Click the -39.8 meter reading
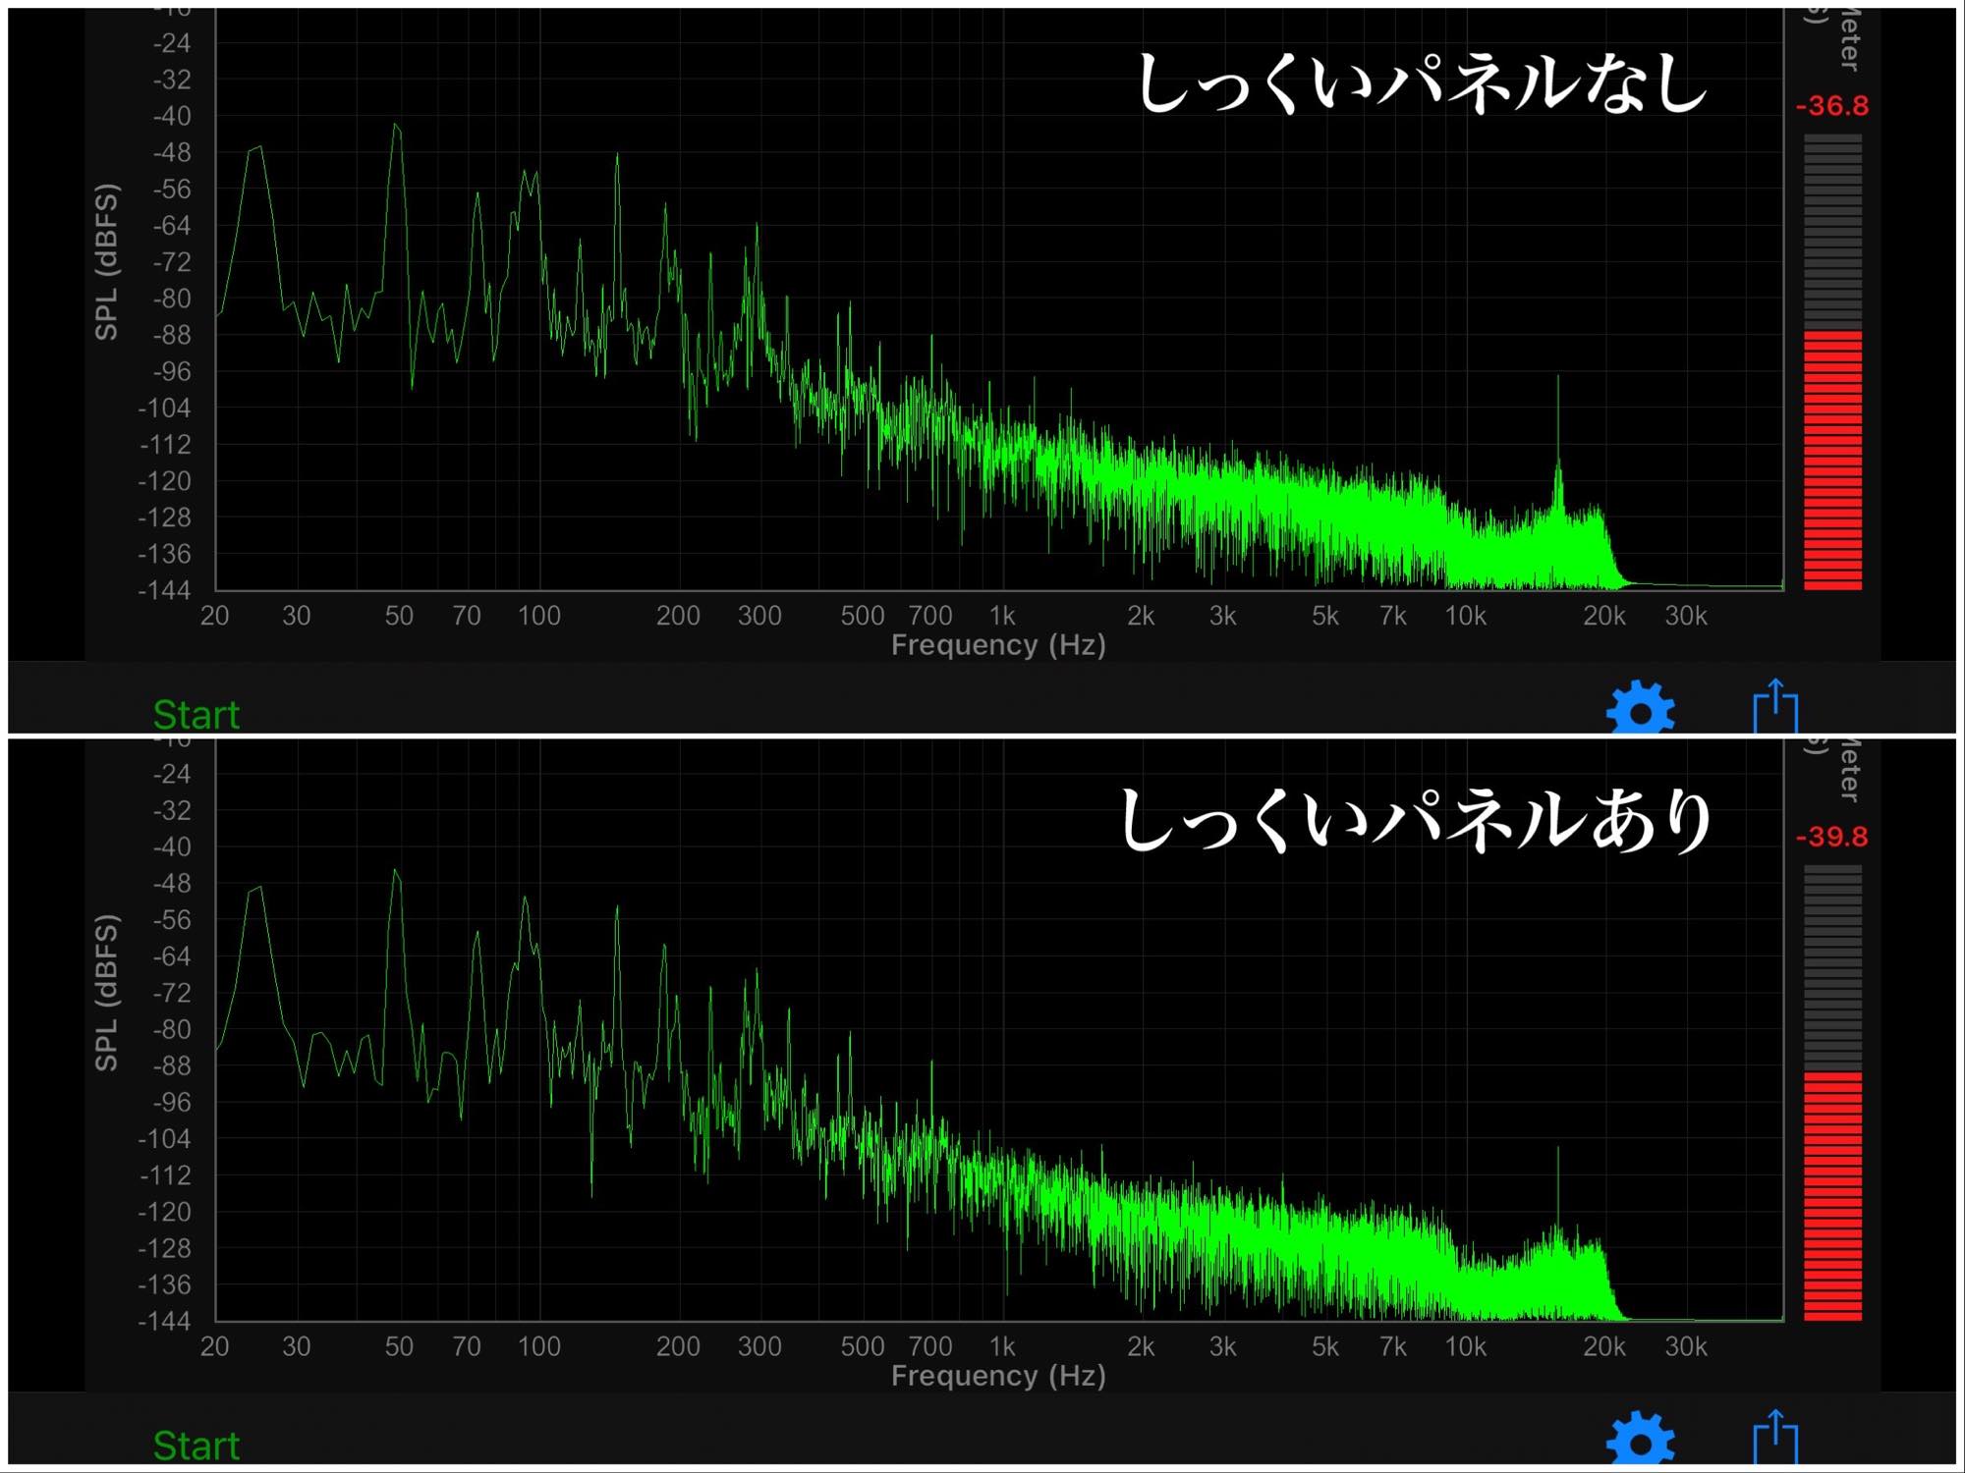 1831,838
